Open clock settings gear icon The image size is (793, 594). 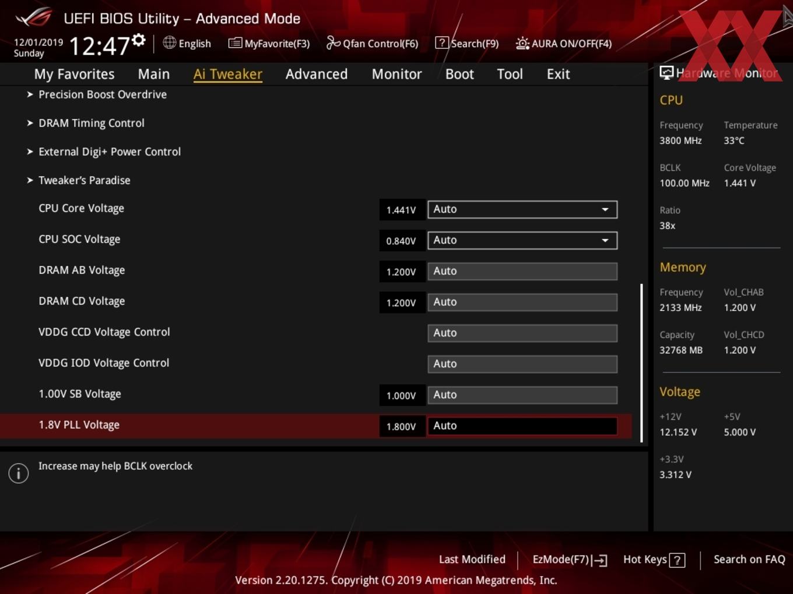pos(138,40)
